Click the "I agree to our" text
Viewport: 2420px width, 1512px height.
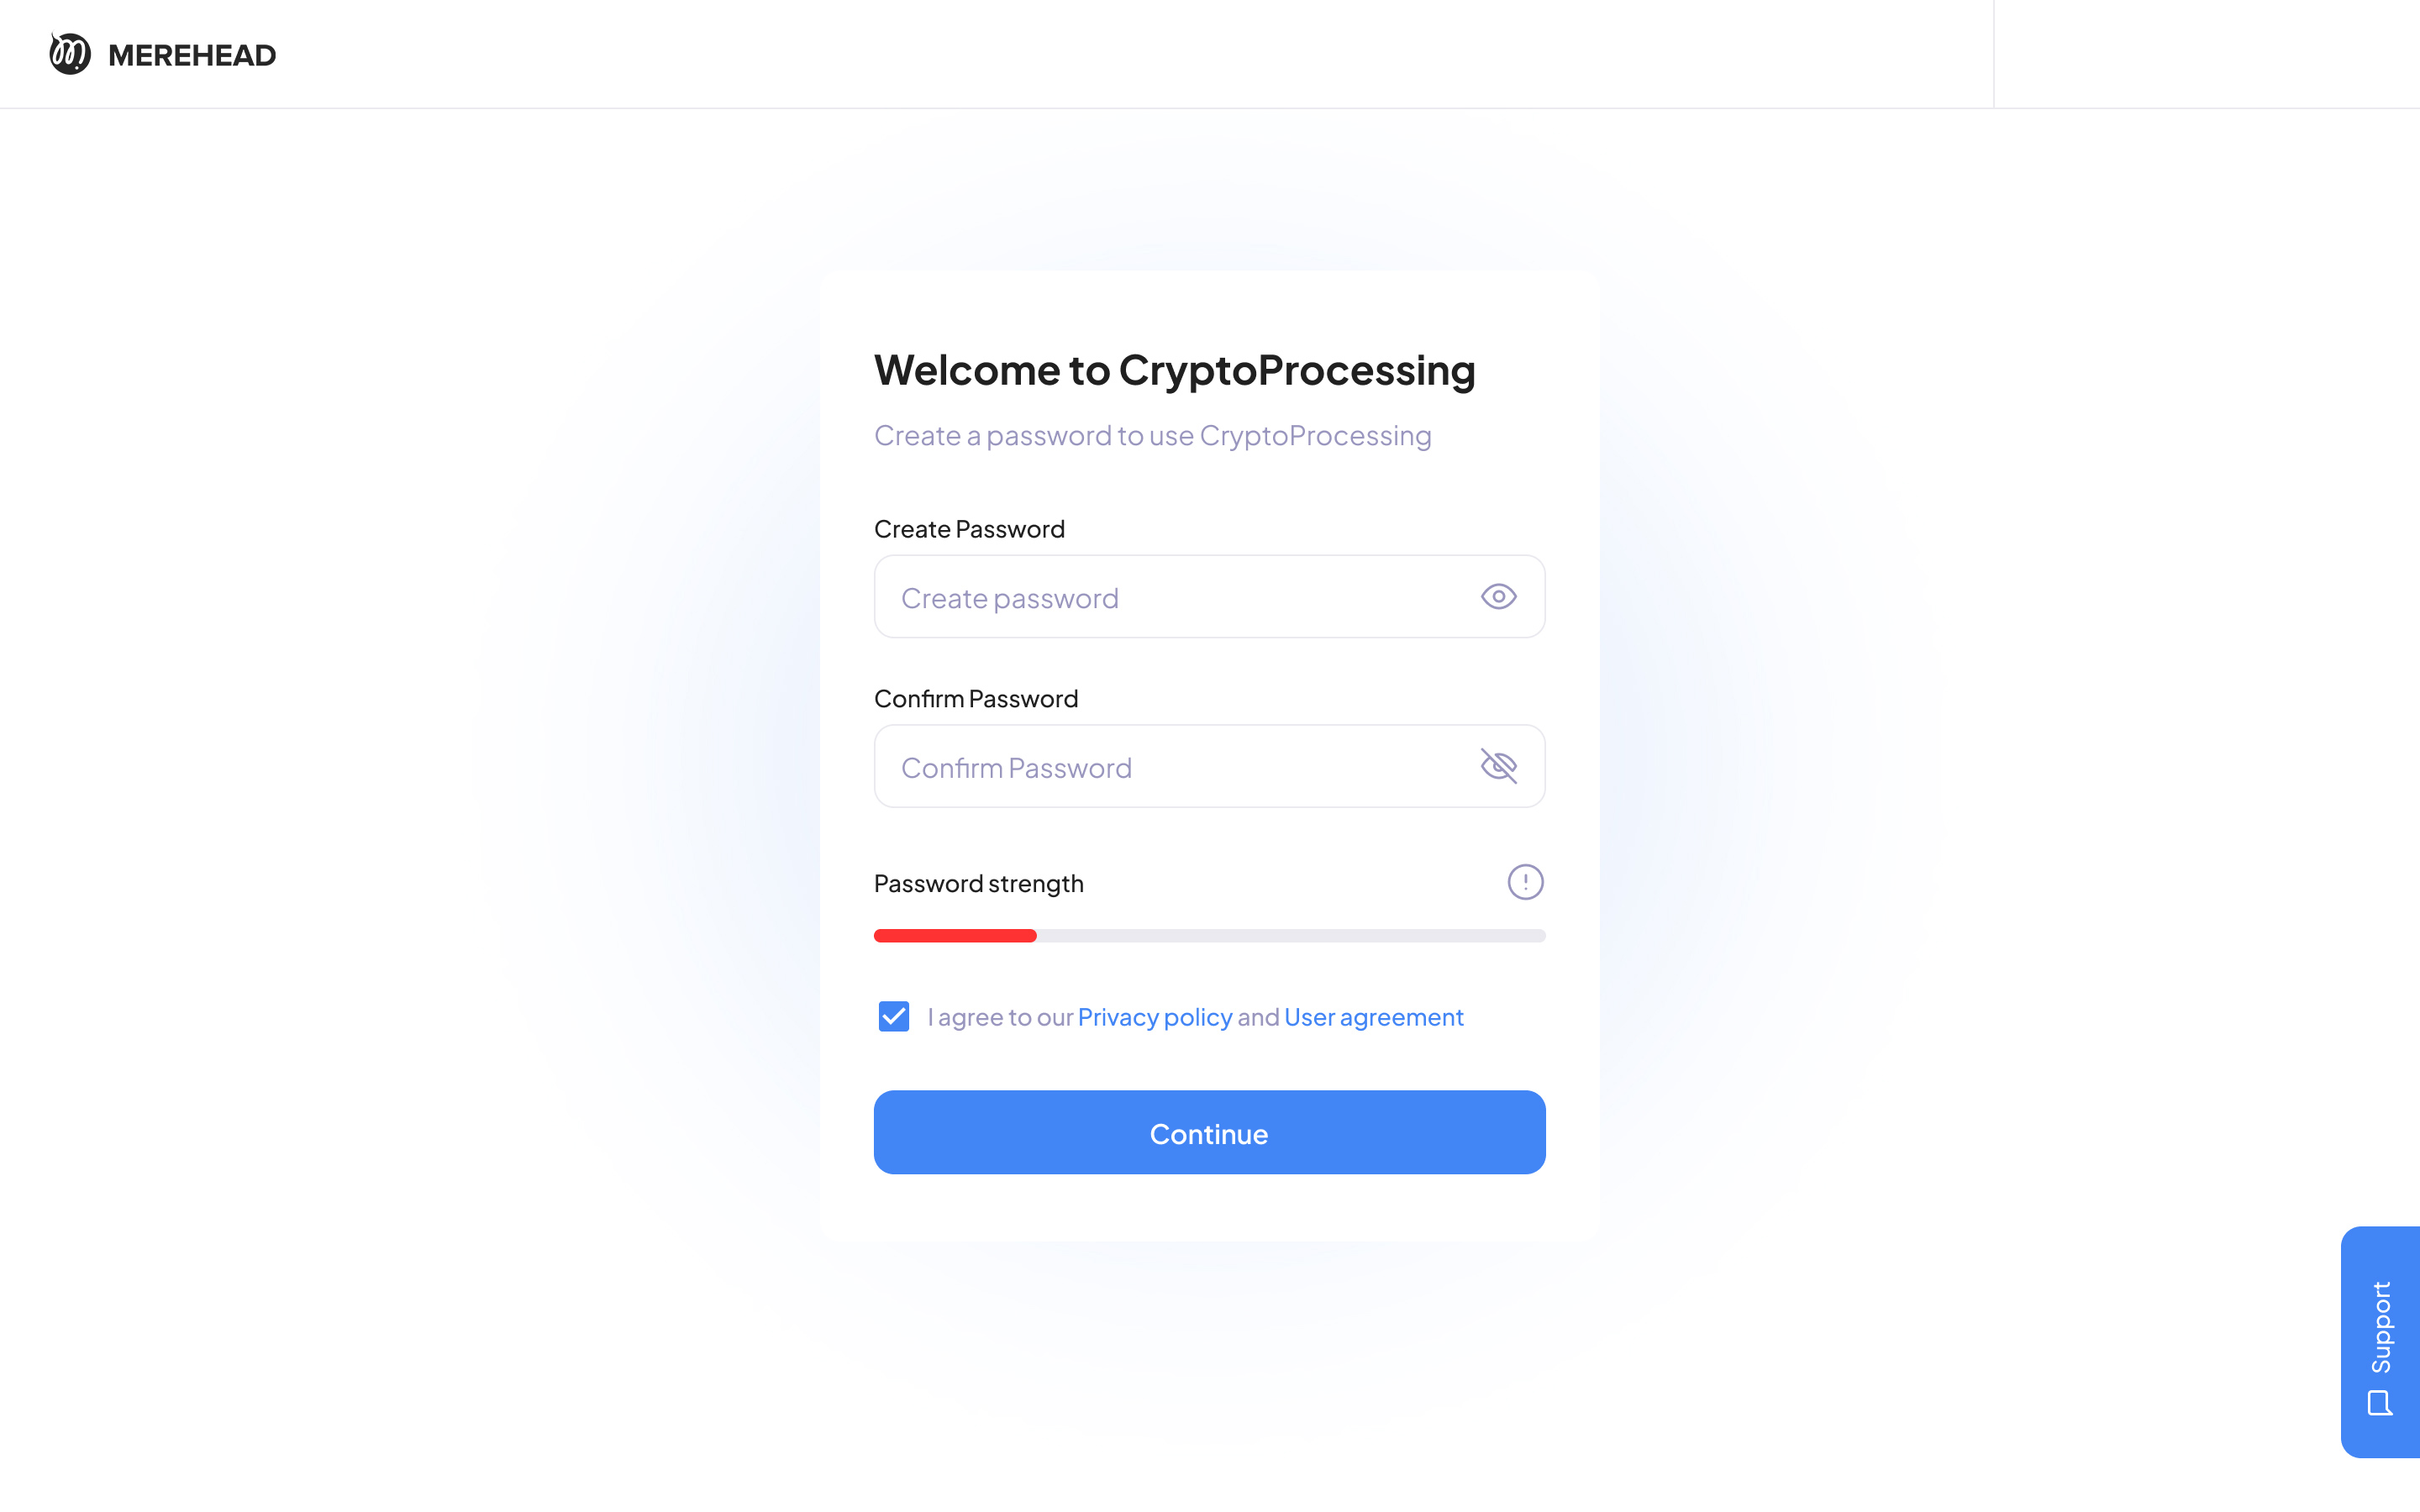pyautogui.click(x=999, y=1017)
